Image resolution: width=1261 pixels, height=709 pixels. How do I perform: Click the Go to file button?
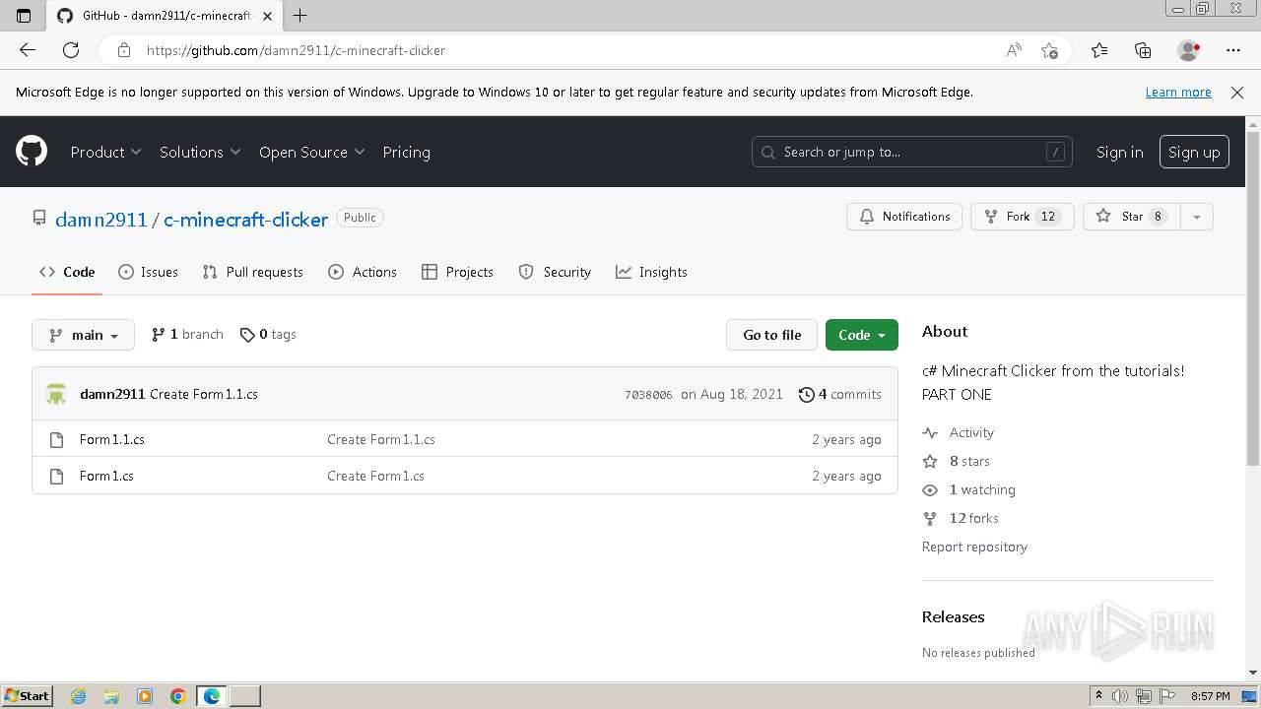pyautogui.click(x=772, y=335)
